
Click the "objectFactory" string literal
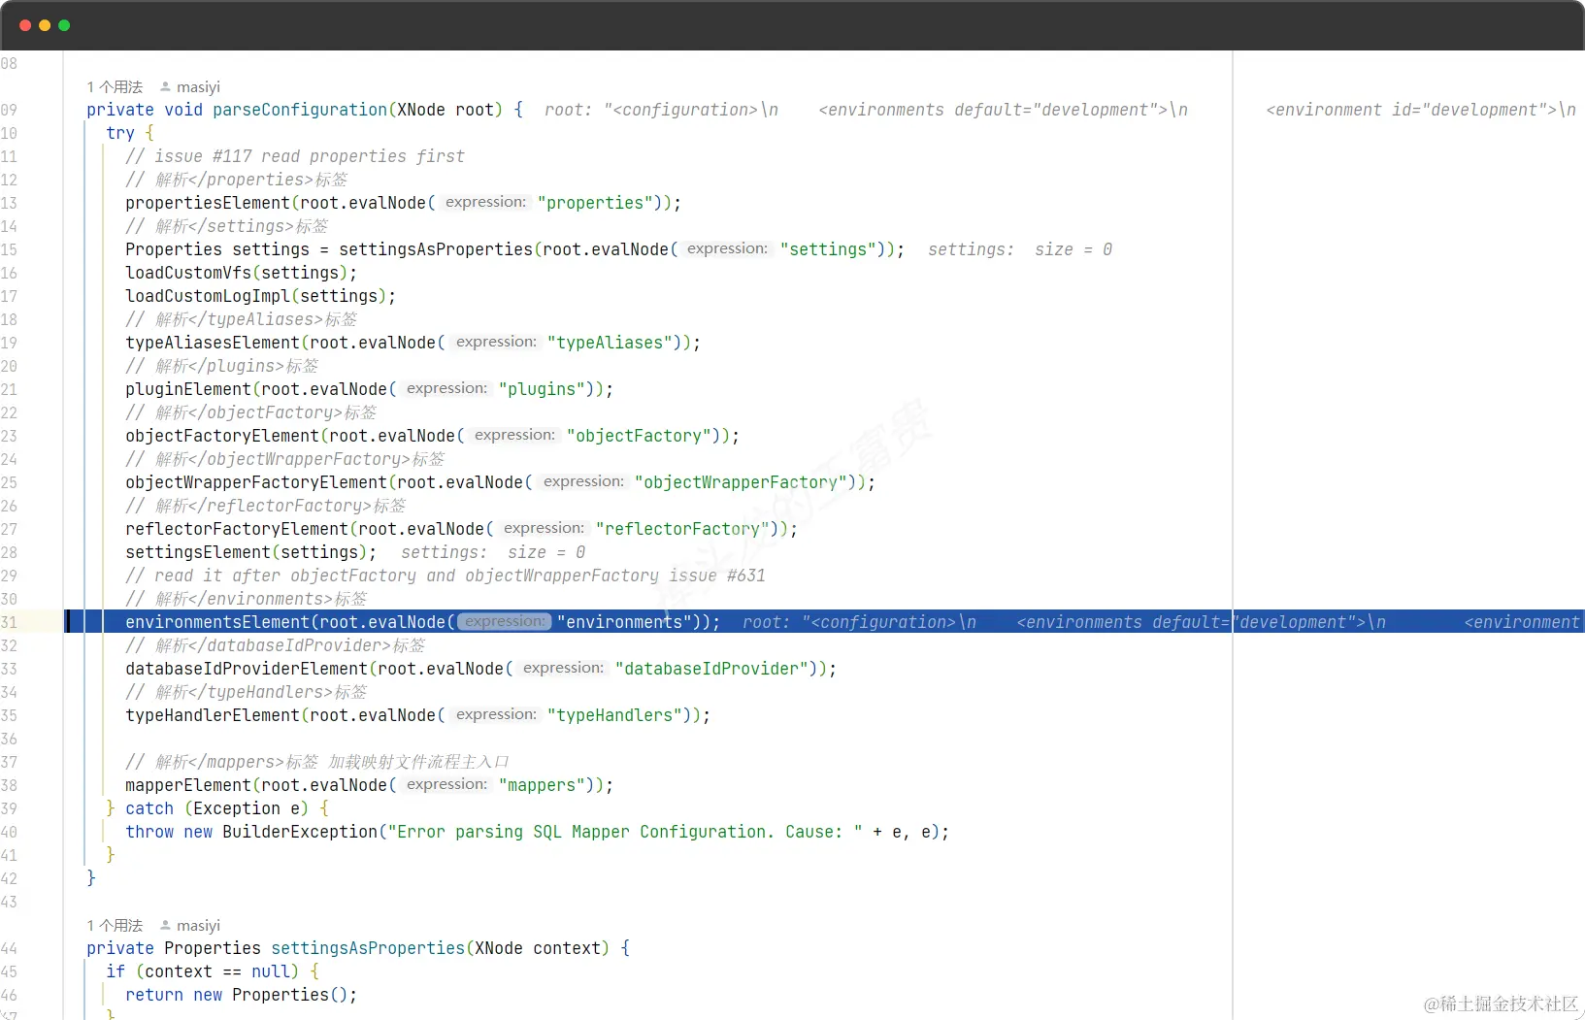pyautogui.click(x=639, y=436)
